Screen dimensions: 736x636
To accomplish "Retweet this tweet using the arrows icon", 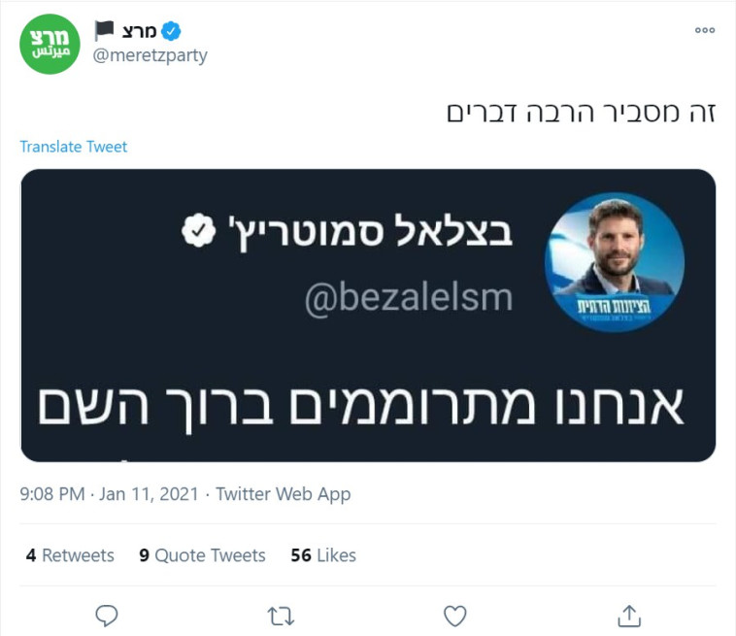I will pos(281,615).
